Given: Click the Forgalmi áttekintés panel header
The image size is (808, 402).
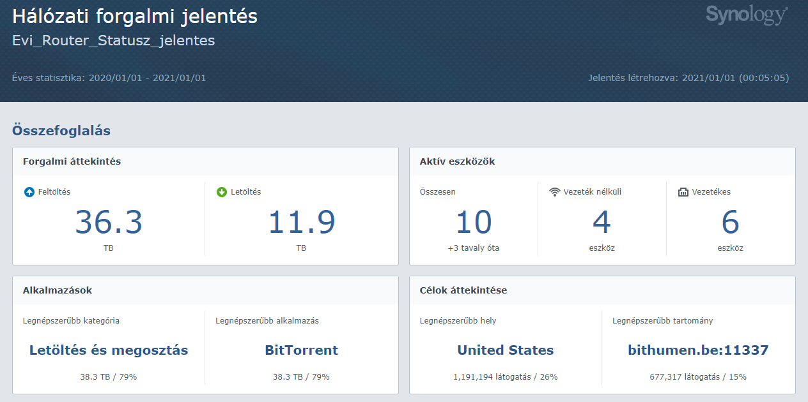Looking at the screenshot, I should pos(72,161).
